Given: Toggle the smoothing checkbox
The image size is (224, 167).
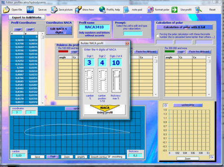Looking at the screenshot, I should (x=109, y=157).
